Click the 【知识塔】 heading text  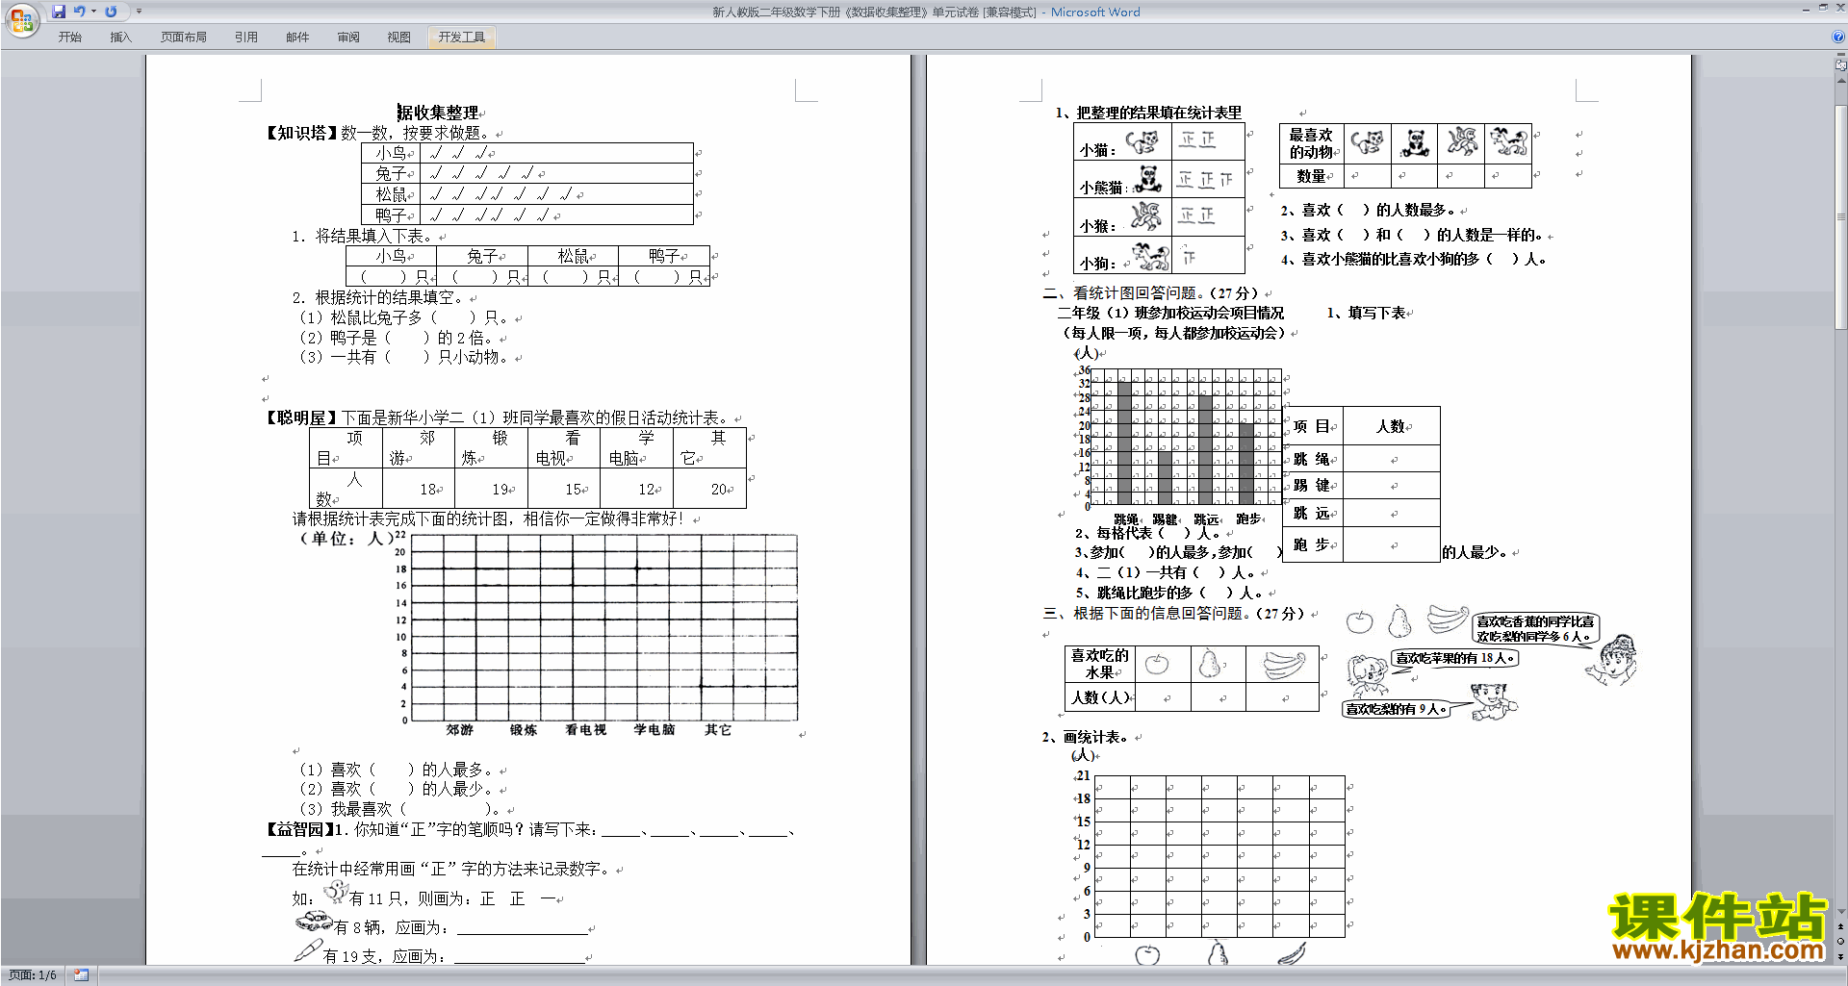[x=300, y=133]
